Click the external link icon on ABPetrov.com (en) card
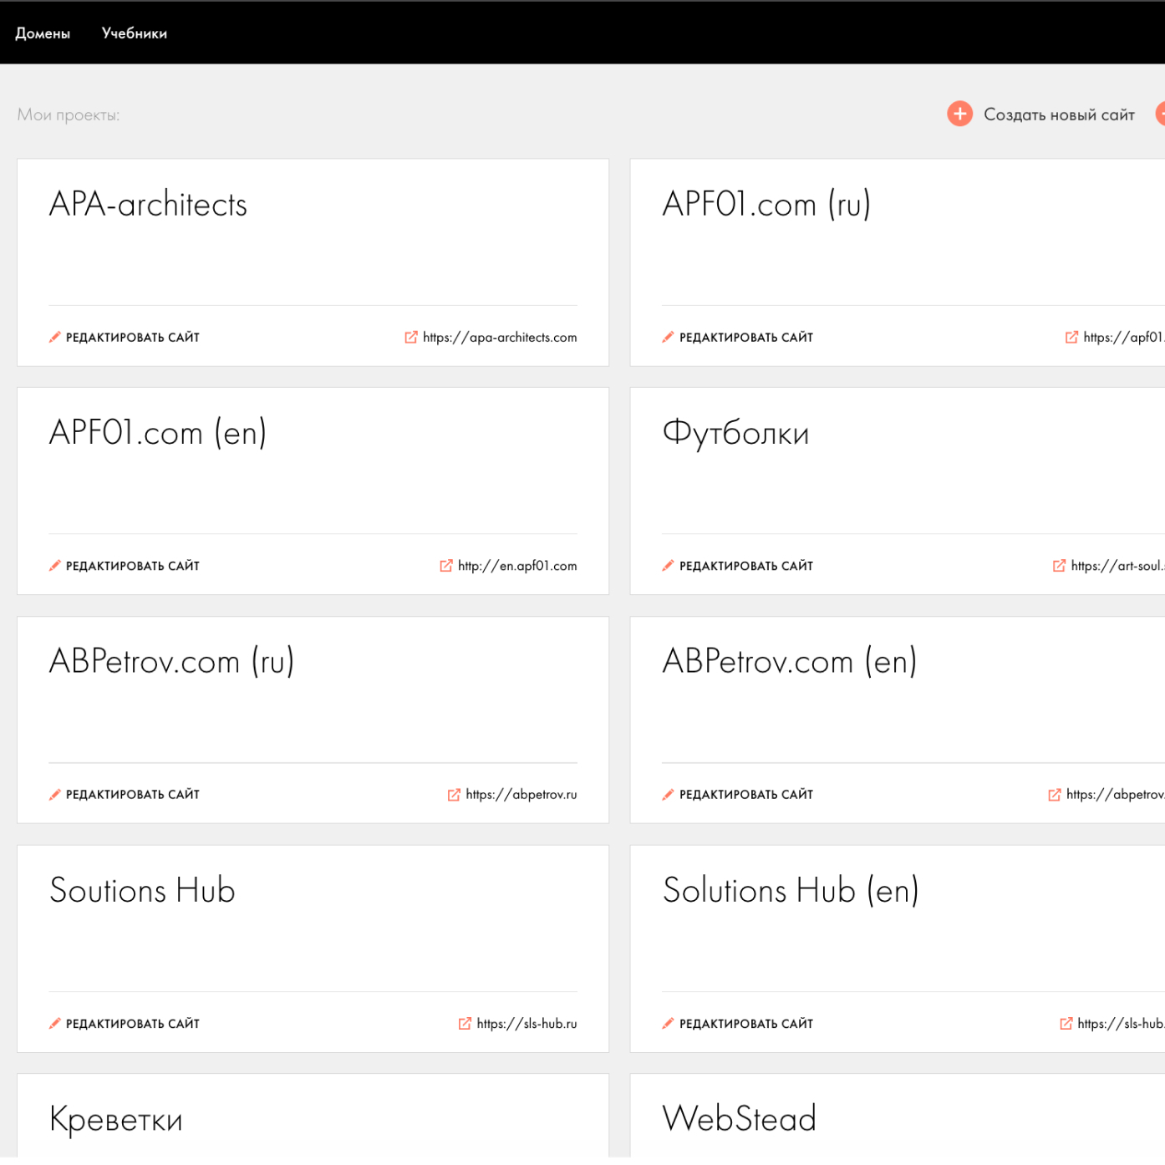 (1055, 794)
